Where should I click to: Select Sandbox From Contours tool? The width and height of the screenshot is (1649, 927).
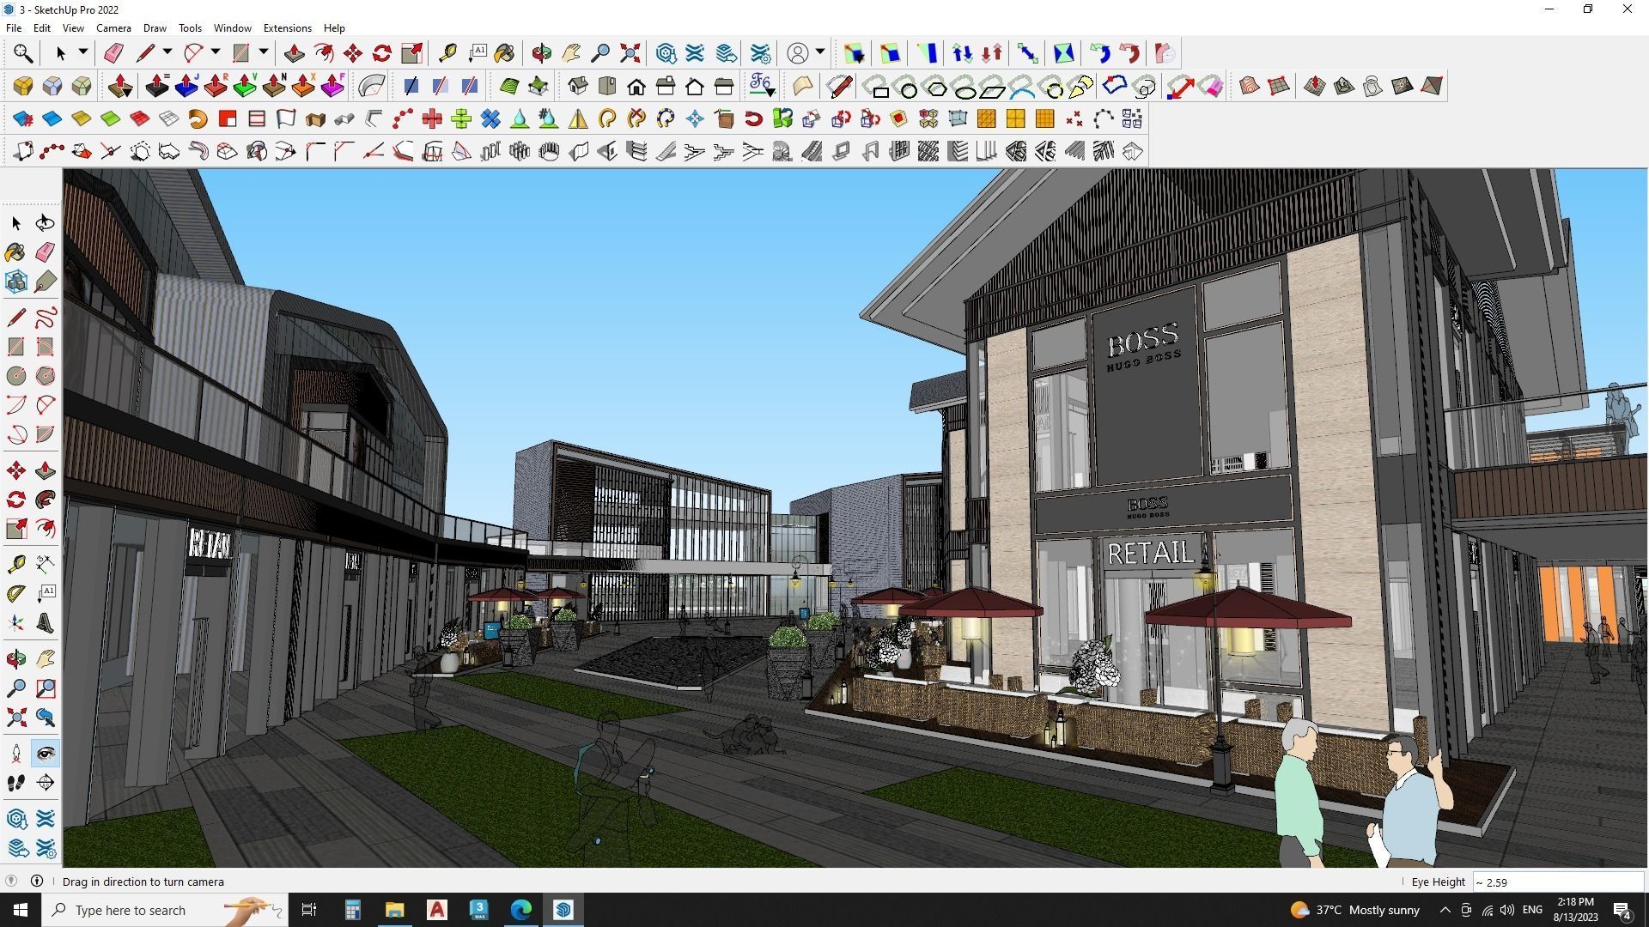tap(1250, 86)
